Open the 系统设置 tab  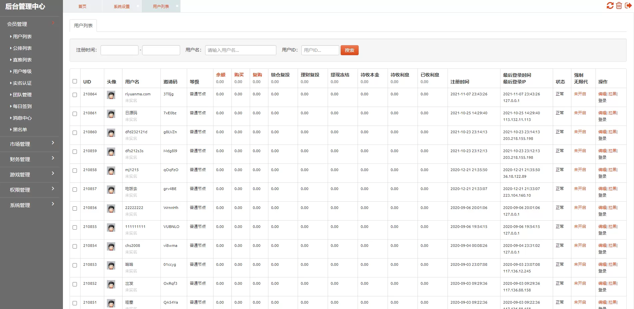122,6
